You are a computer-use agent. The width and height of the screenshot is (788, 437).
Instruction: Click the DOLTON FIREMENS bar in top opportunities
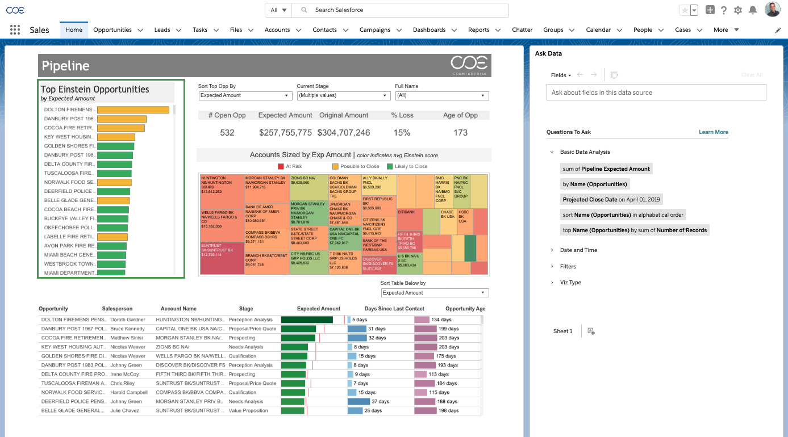pos(134,110)
